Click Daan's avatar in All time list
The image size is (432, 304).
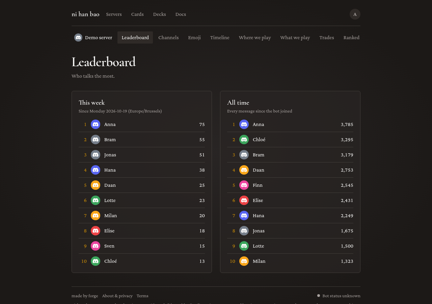[244, 170]
